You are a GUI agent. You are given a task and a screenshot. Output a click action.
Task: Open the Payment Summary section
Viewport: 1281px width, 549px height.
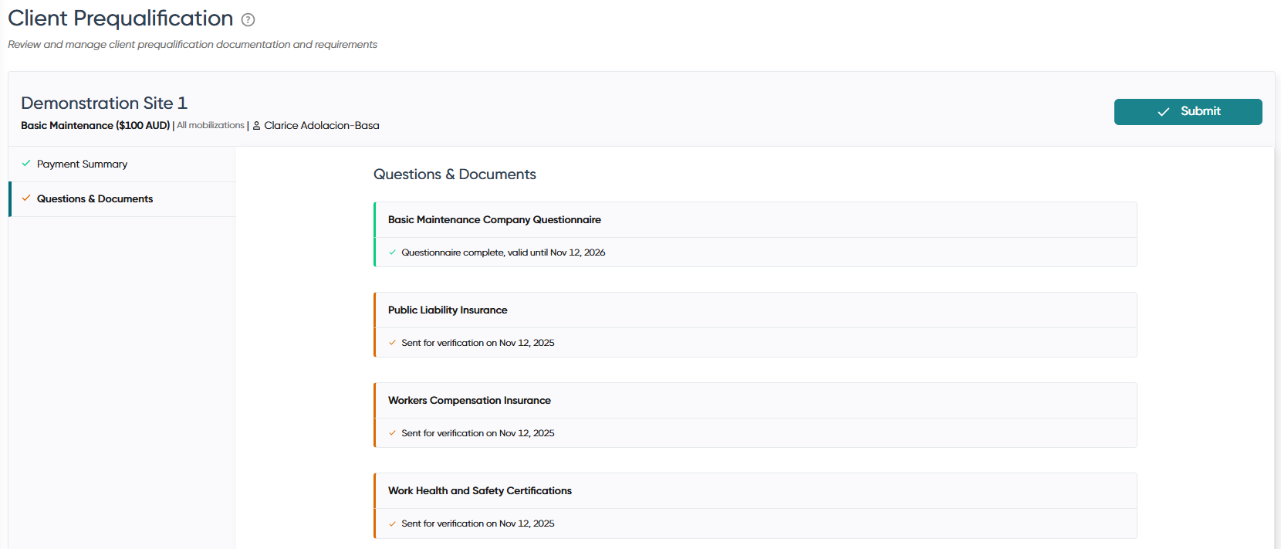point(122,164)
